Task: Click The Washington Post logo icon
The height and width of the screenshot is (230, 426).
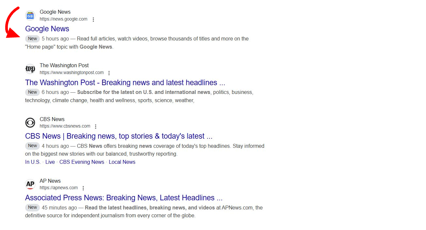Action: (x=30, y=69)
